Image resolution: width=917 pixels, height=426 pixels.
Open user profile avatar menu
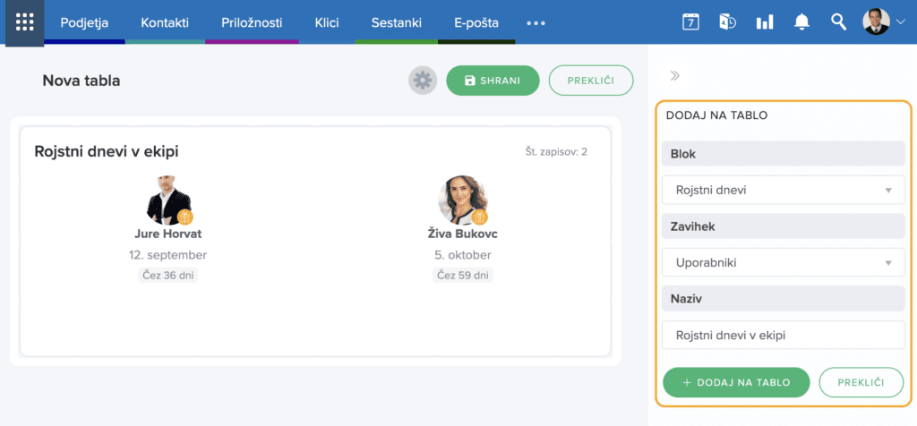[x=884, y=22]
